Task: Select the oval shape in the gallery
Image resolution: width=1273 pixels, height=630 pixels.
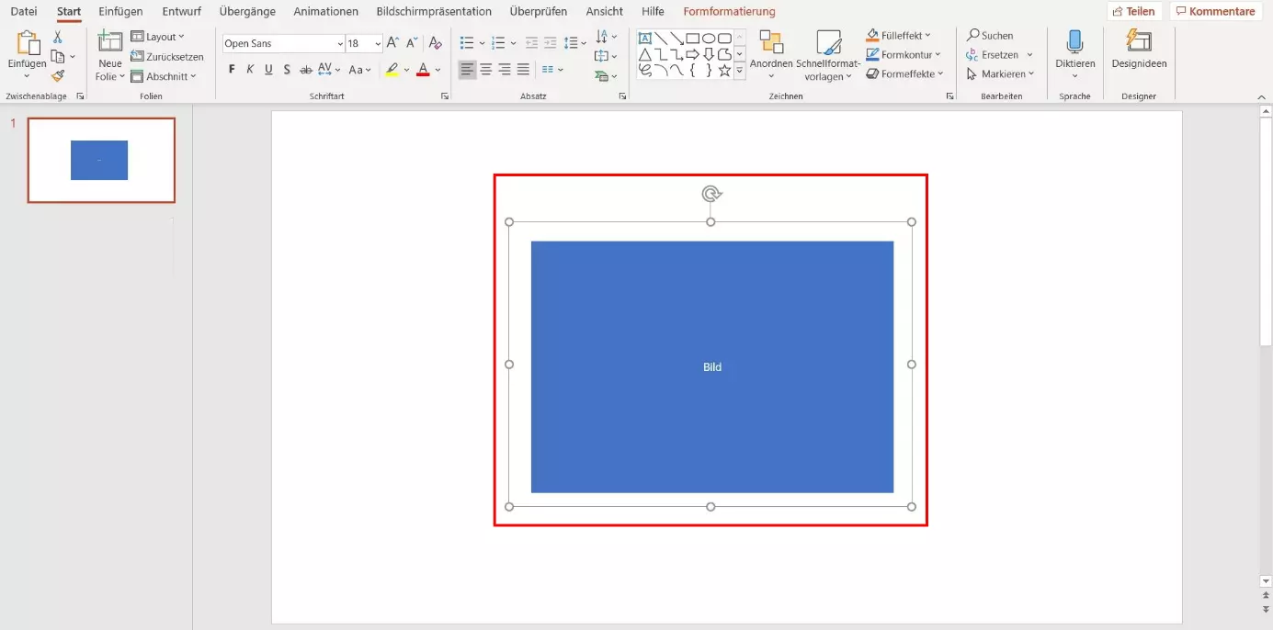Action: pos(709,39)
